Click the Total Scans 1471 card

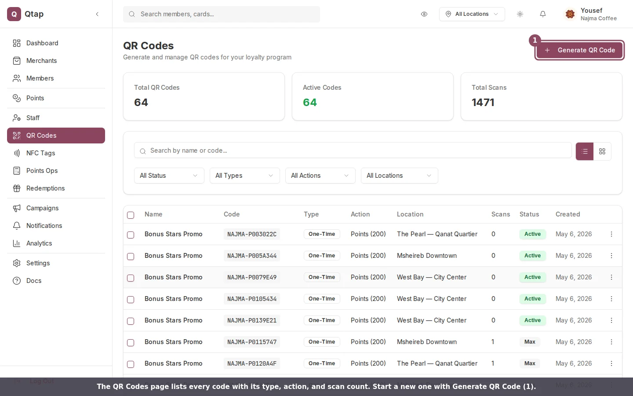(541, 96)
